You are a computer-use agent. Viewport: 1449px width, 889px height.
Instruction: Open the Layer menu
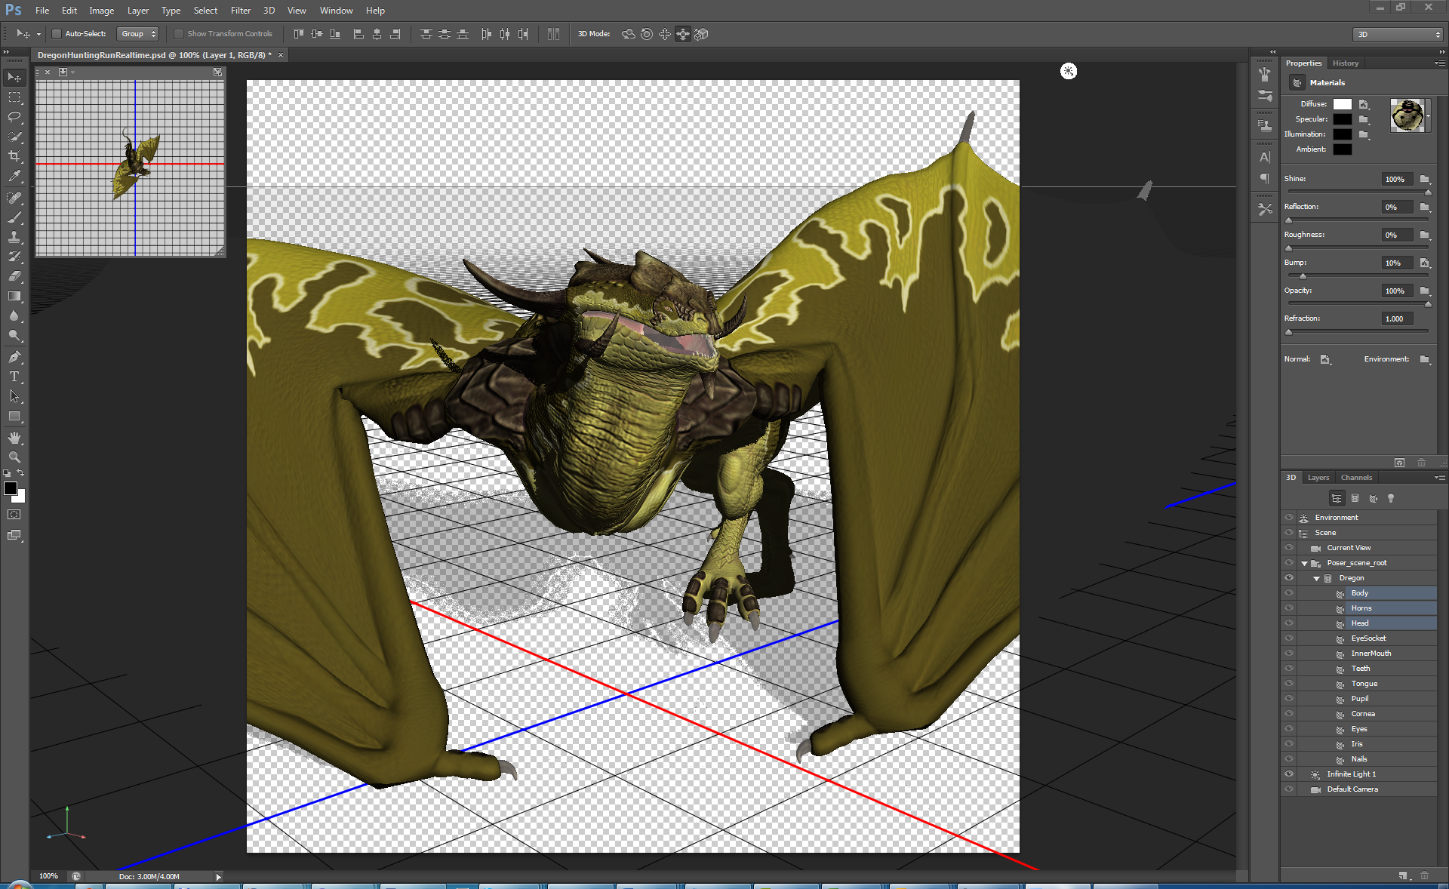tap(137, 11)
